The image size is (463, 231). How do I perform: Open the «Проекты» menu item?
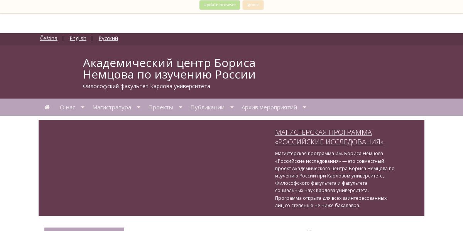pyautogui.click(x=161, y=107)
